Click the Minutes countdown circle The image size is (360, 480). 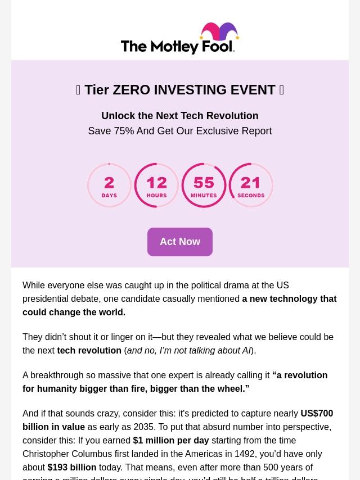click(204, 185)
